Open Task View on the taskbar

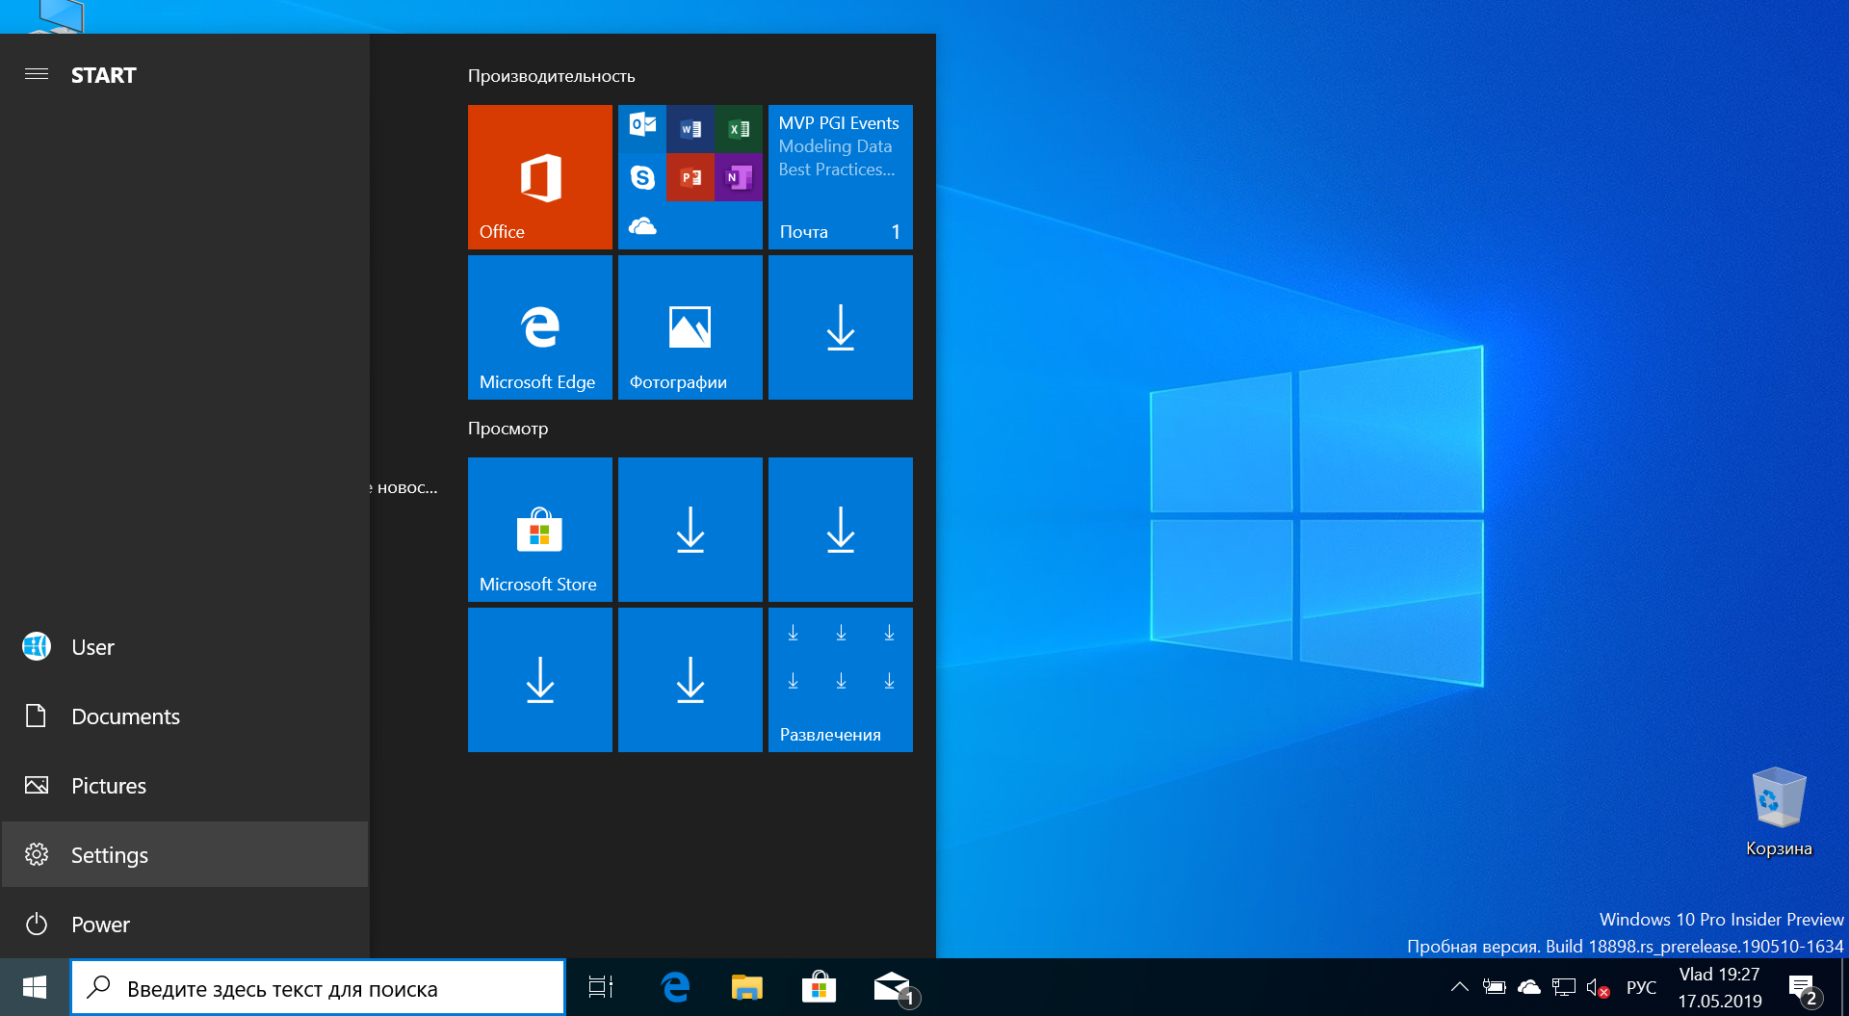[x=601, y=987]
